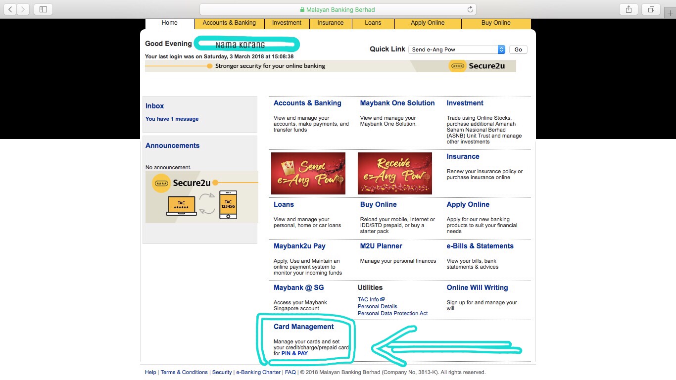Show all tabs overview button
Screen dimensions: 676x380
651,9
